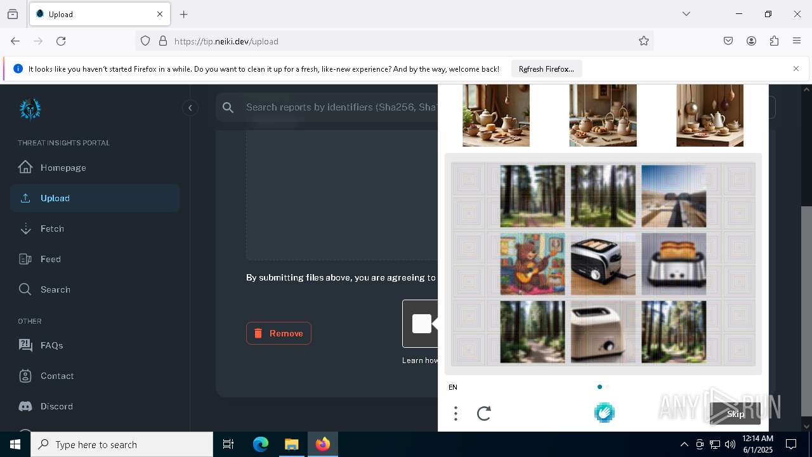This screenshot has width=812, height=457.
Task: Open the Search sidebar page
Action: pos(95,289)
